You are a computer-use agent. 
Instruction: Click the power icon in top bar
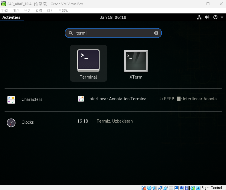pos(215,17)
